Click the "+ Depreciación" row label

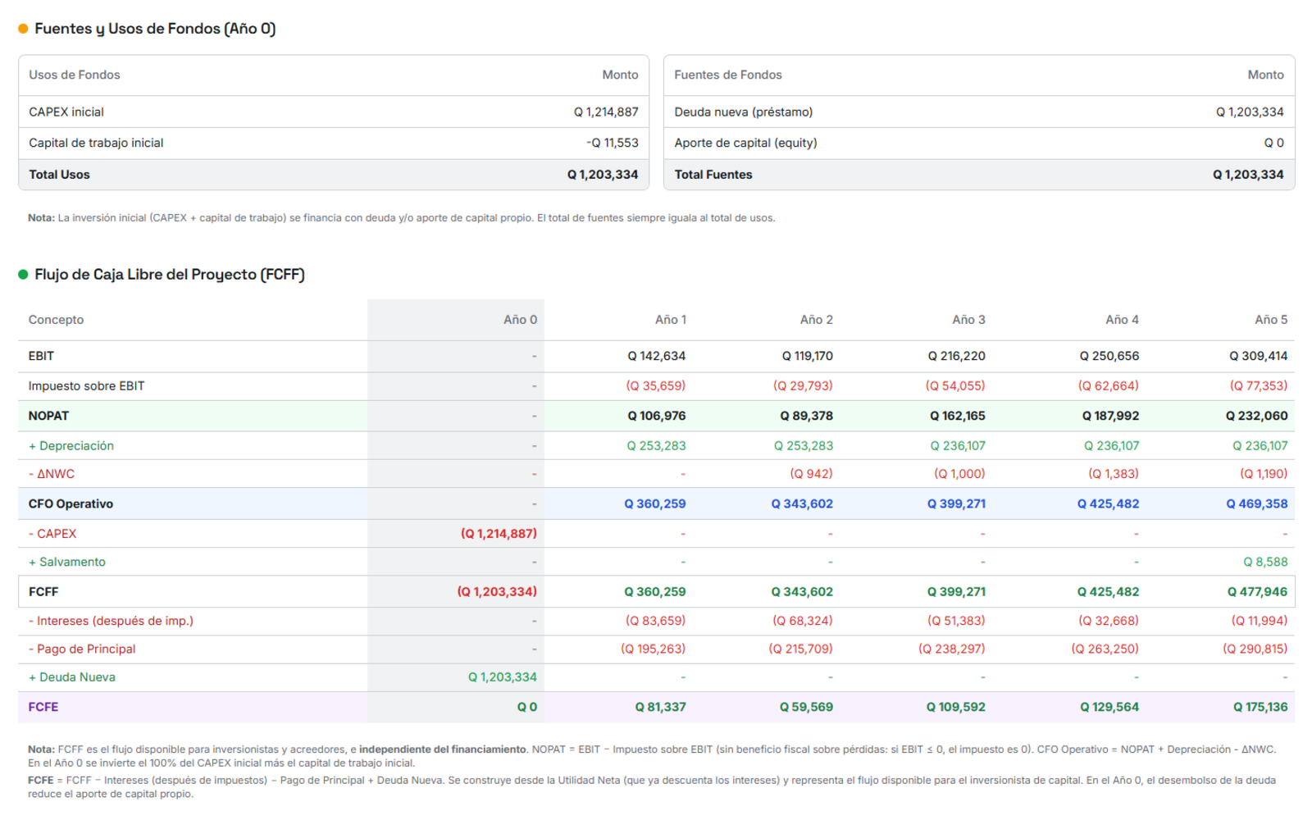pos(71,446)
